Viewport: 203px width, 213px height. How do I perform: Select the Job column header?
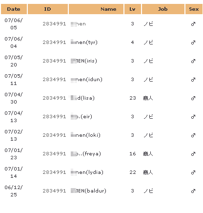(163, 9)
